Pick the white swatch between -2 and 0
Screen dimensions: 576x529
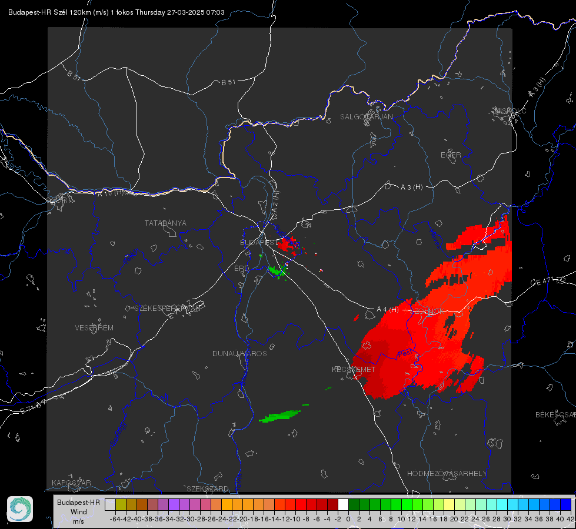[x=343, y=504]
